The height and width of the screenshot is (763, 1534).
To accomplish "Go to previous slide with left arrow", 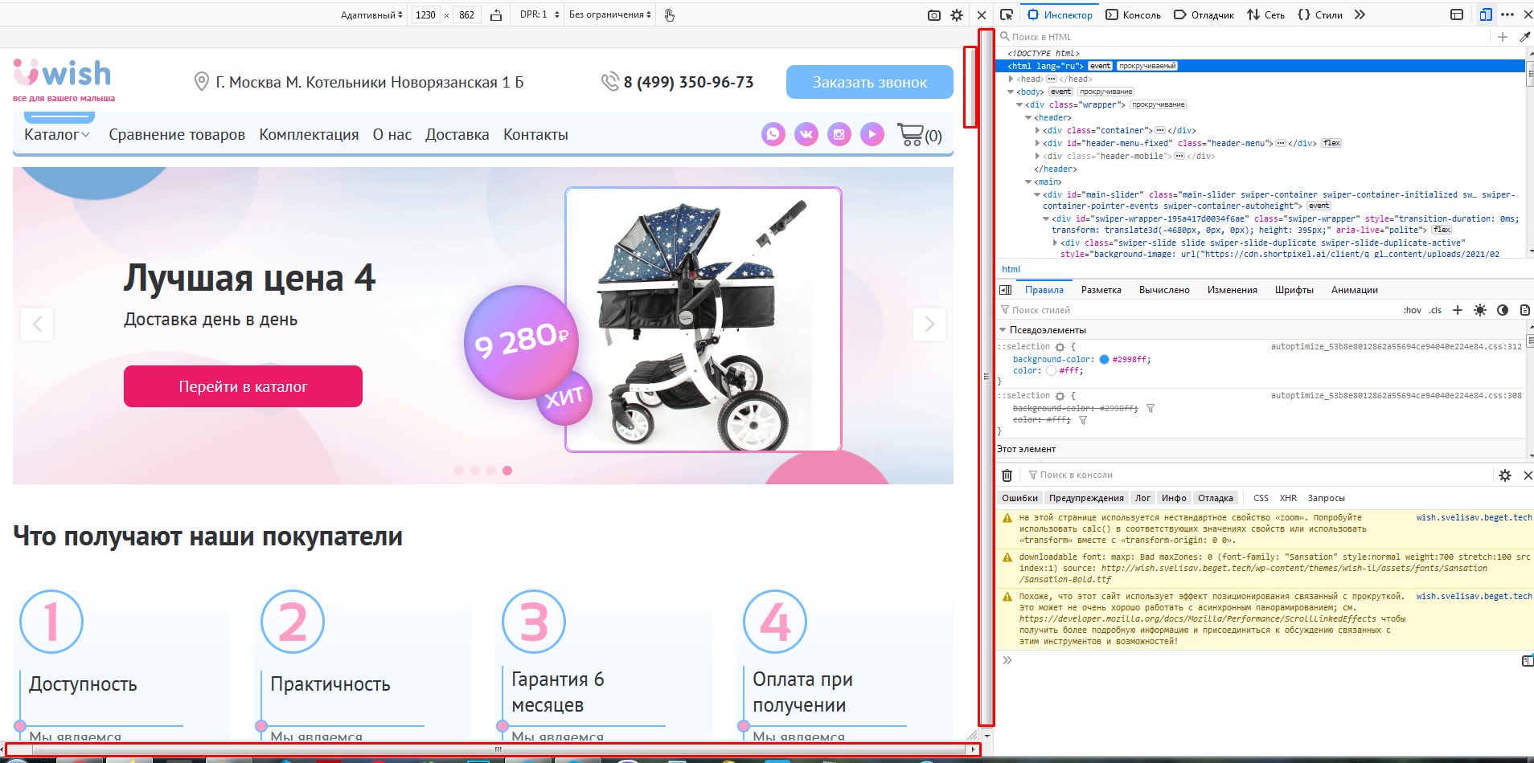I will [x=37, y=324].
